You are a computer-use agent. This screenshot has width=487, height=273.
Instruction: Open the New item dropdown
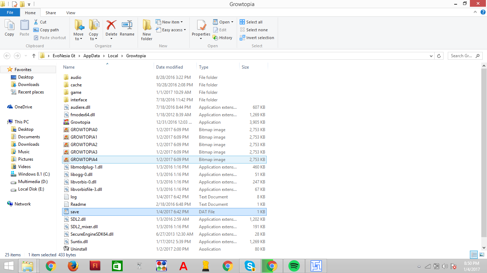coord(169,22)
